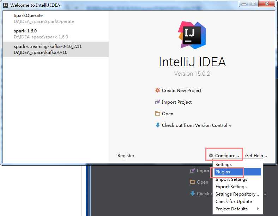Click the path D:\IDEA_space\SparkOperate
Screen dimensions: 278x216
44,21
